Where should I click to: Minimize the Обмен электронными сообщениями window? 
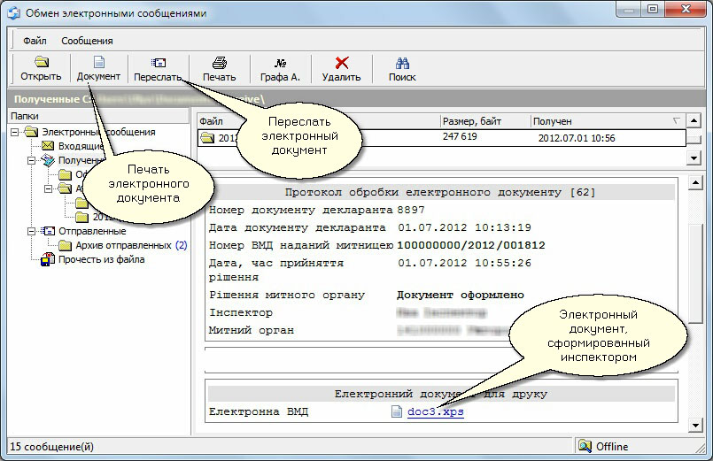pyautogui.click(x=629, y=10)
